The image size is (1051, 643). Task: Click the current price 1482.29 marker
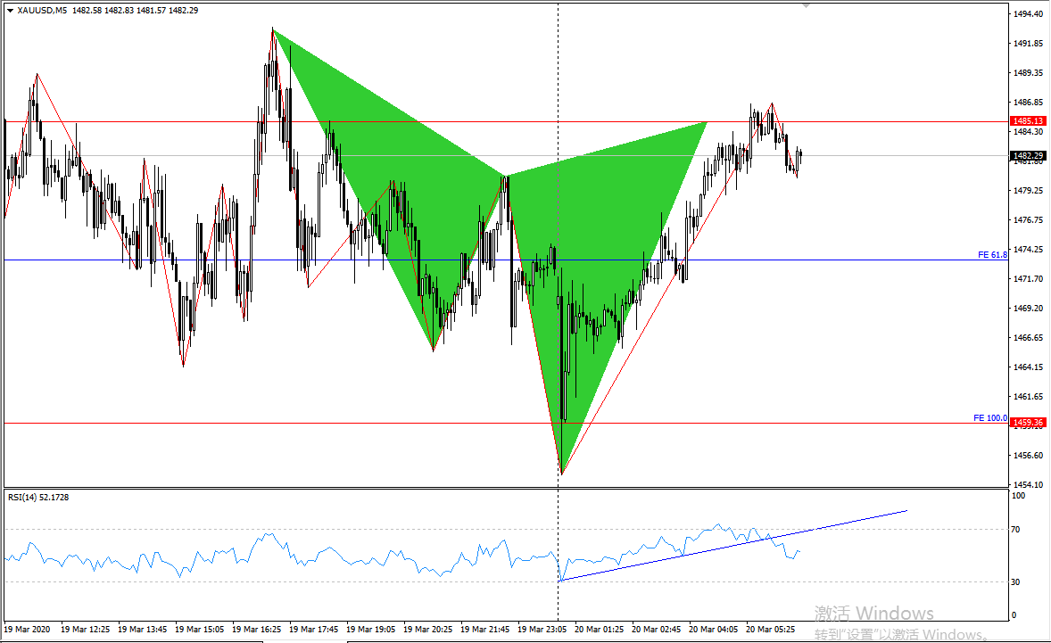coord(1028,154)
